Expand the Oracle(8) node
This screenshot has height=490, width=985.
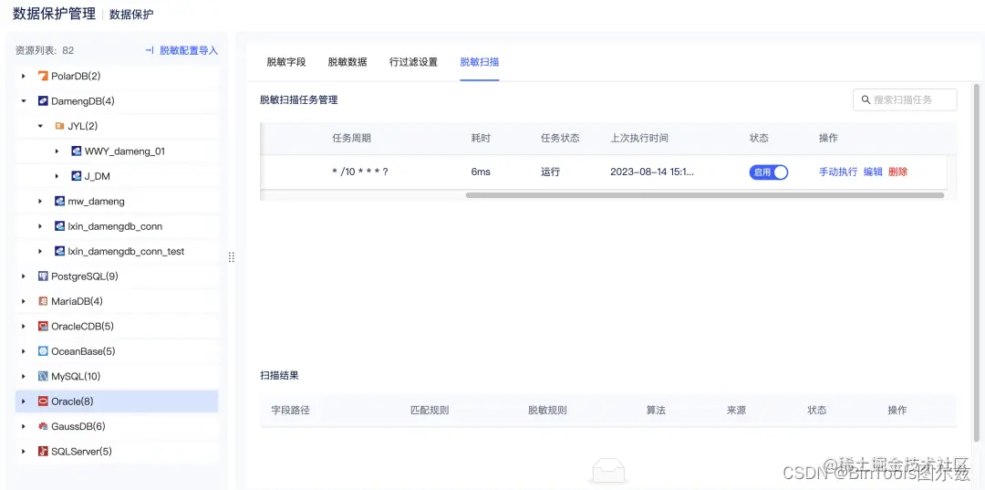pos(23,401)
